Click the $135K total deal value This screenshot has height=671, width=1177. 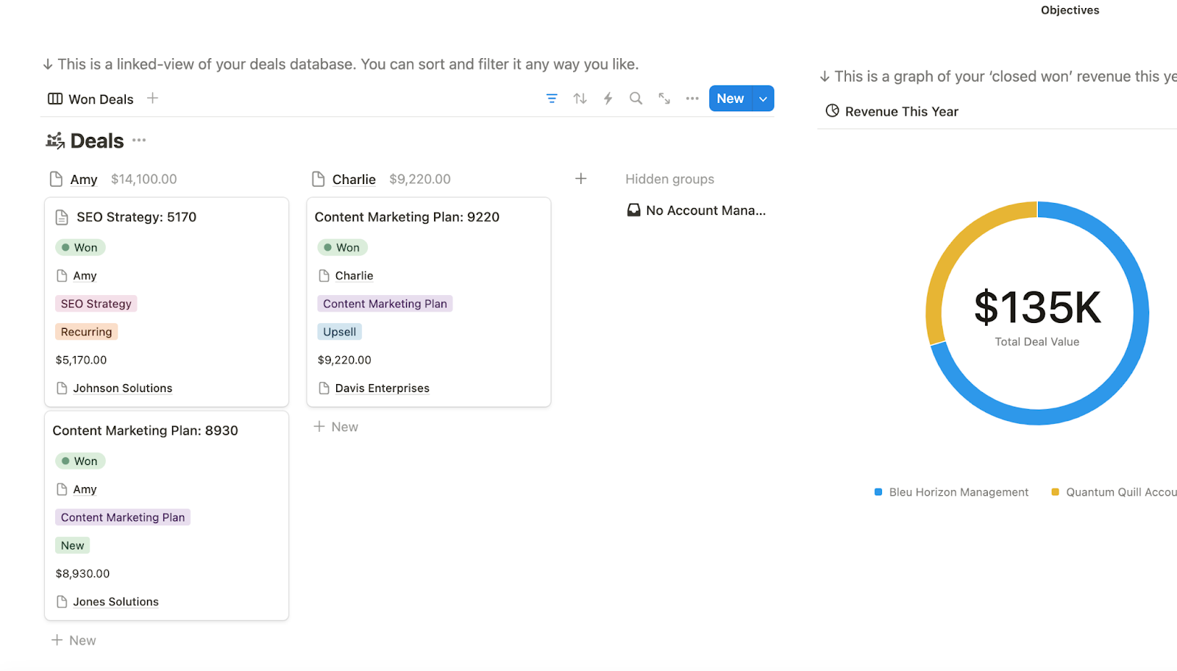tap(1037, 307)
